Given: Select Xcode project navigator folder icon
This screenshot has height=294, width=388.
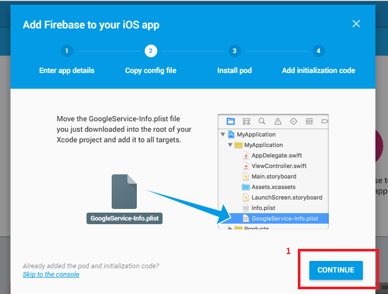Looking at the screenshot, I should (x=231, y=121).
